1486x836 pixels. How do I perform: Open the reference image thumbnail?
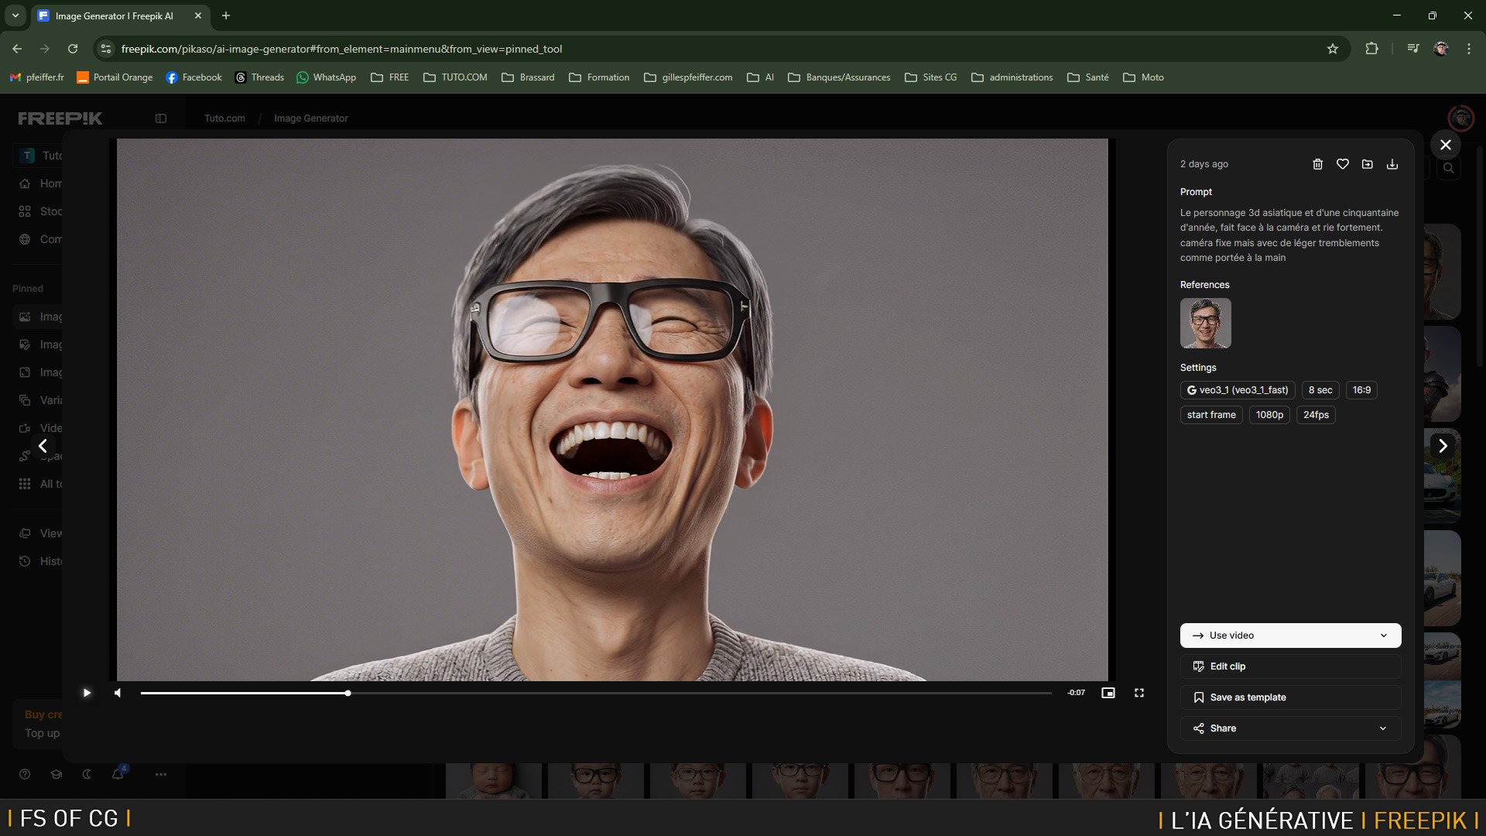coord(1205,323)
